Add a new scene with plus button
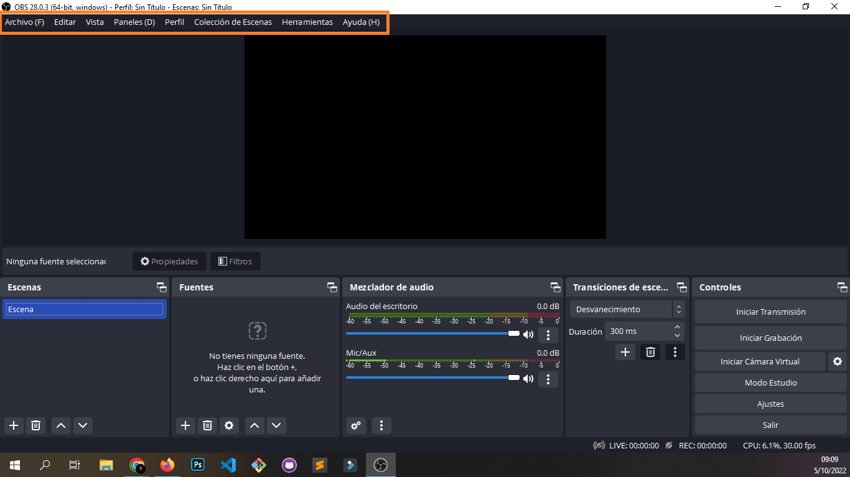This screenshot has width=850, height=477. click(x=14, y=425)
